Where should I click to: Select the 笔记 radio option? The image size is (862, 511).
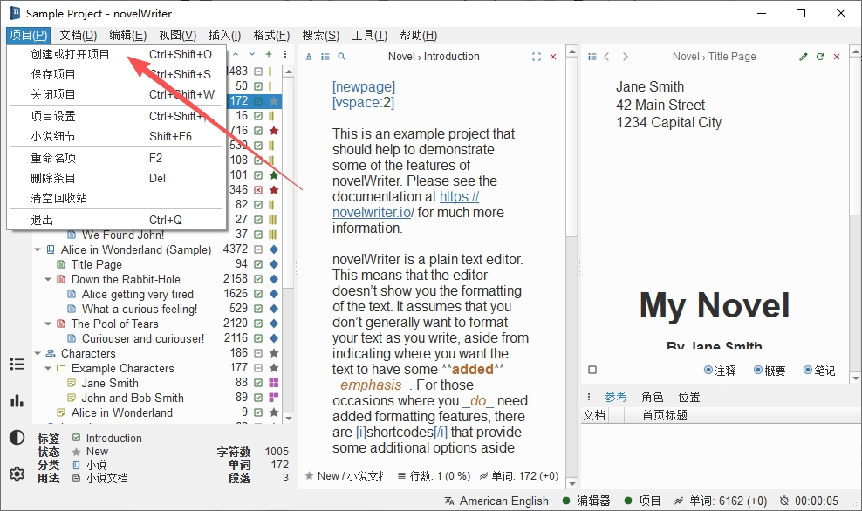(818, 371)
